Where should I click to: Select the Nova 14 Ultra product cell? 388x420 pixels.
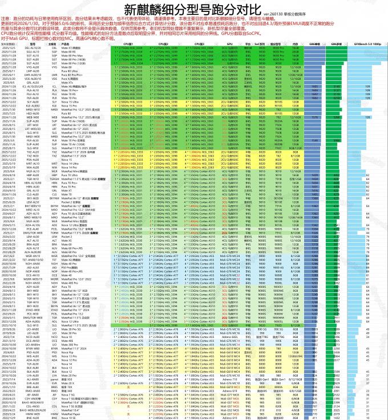[70, 164]
